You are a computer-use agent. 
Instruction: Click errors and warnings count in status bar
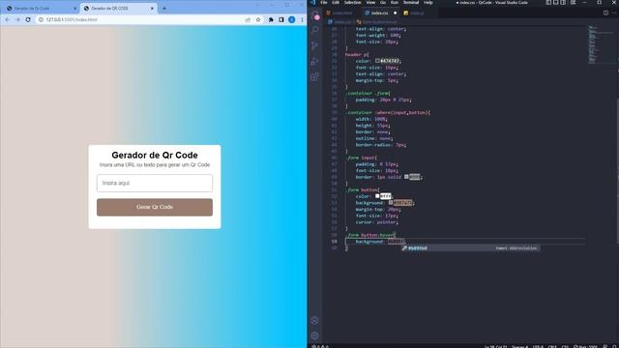(x=320, y=346)
